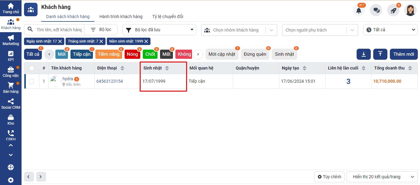
Task: Open the chat messages icon
Action: coord(376,10)
